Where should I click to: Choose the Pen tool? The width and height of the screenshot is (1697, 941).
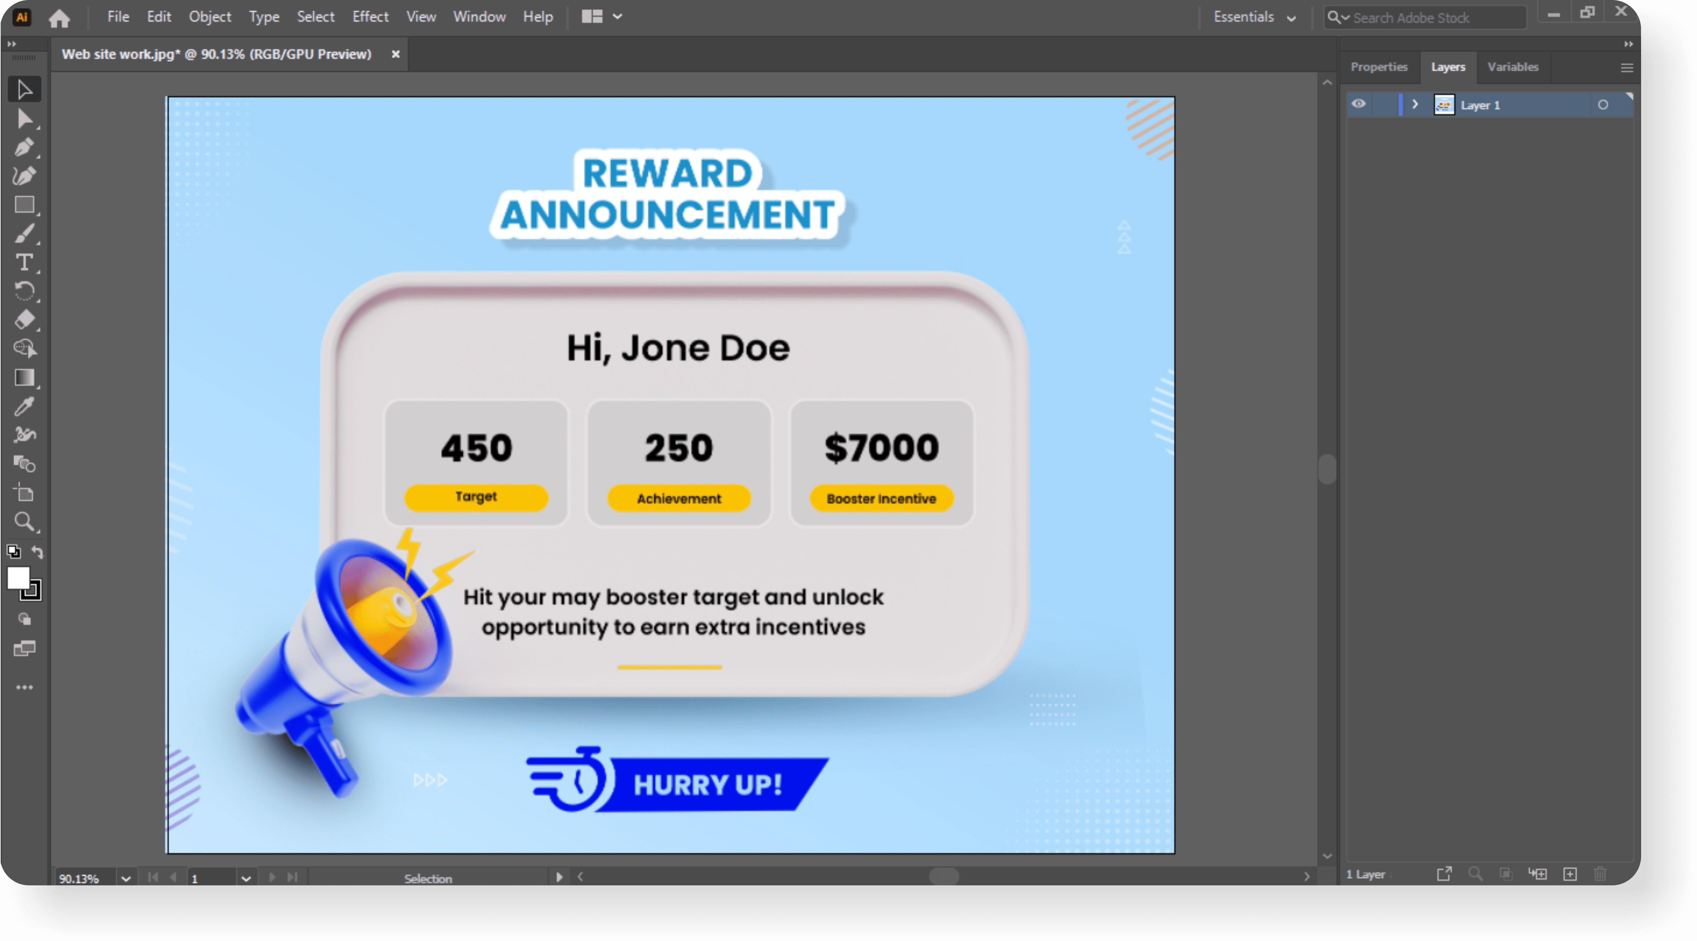[25, 147]
